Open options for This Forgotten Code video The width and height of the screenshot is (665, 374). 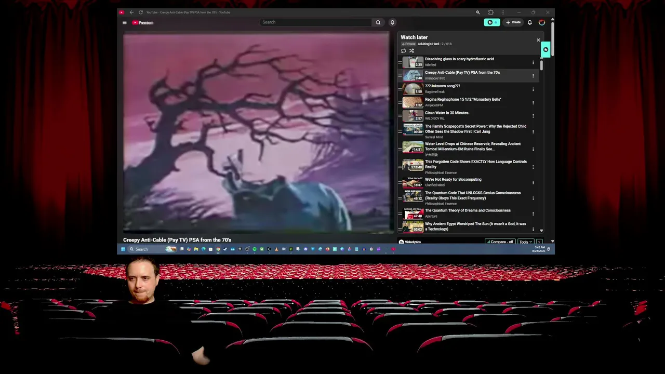pyautogui.click(x=533, y=167)
